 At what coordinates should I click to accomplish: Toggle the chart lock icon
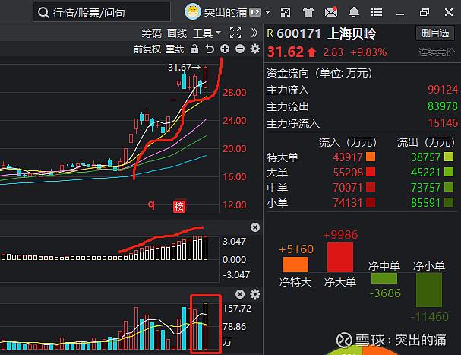click(x=194, y=49)
